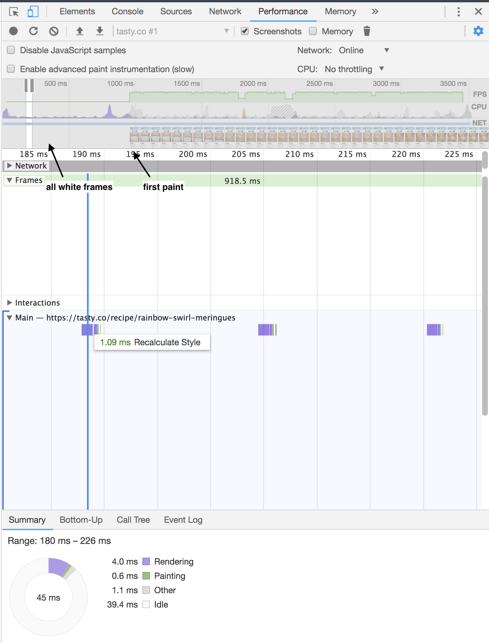Click the first purple rendering block near 190 ms
This screenshot has height=643, width=489.
click(87, 330)
